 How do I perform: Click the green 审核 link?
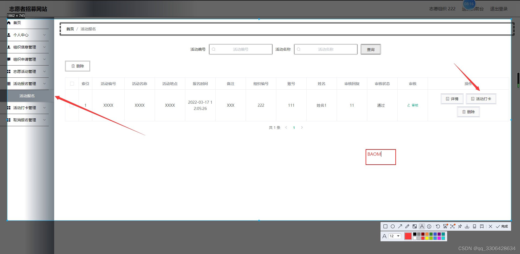[x=413, y=105]
